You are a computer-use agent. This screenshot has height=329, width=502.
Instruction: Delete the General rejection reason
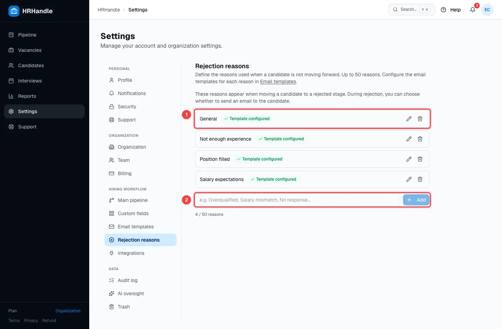click(x=420, y=119)
